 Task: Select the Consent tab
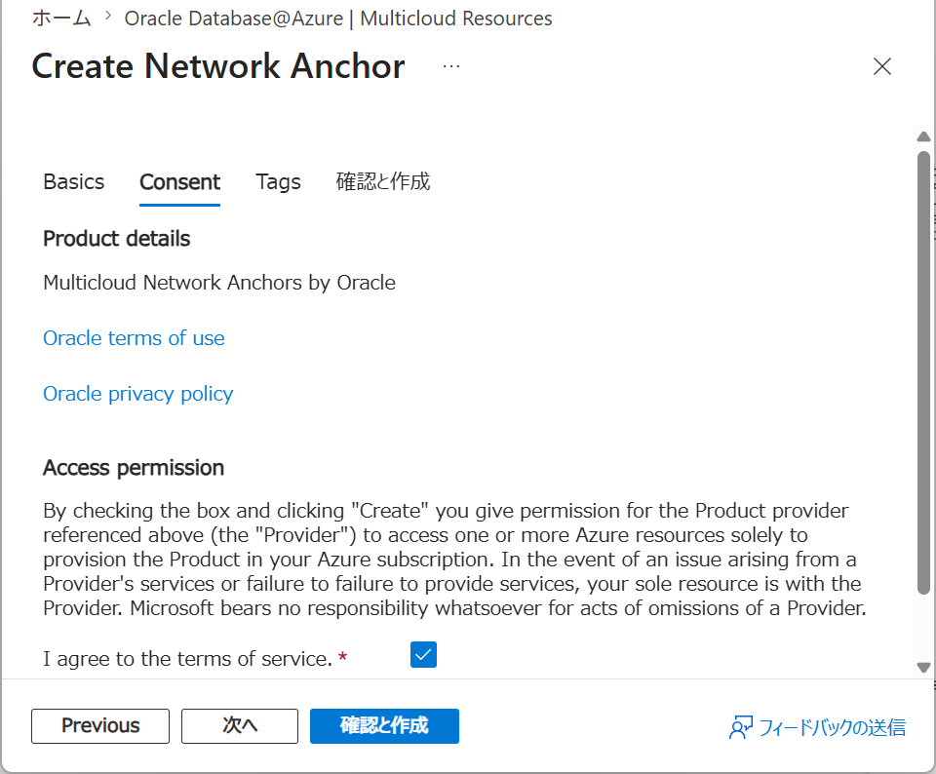[179, 181]
